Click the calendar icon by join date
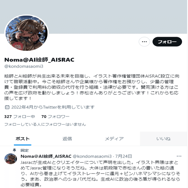The width and height of the screenshot is (188, 188). 7,107
